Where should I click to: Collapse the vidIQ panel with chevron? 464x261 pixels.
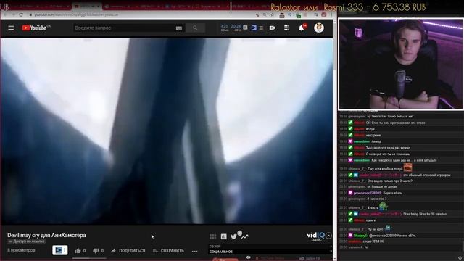point(328,236)
